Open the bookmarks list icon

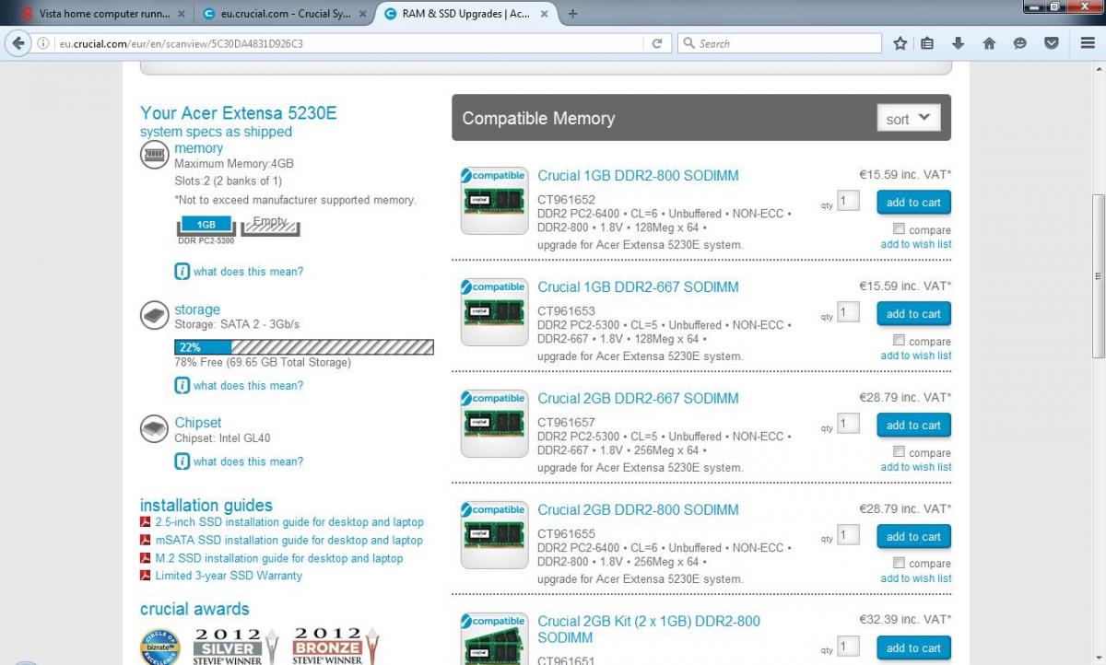pos(928,43)
